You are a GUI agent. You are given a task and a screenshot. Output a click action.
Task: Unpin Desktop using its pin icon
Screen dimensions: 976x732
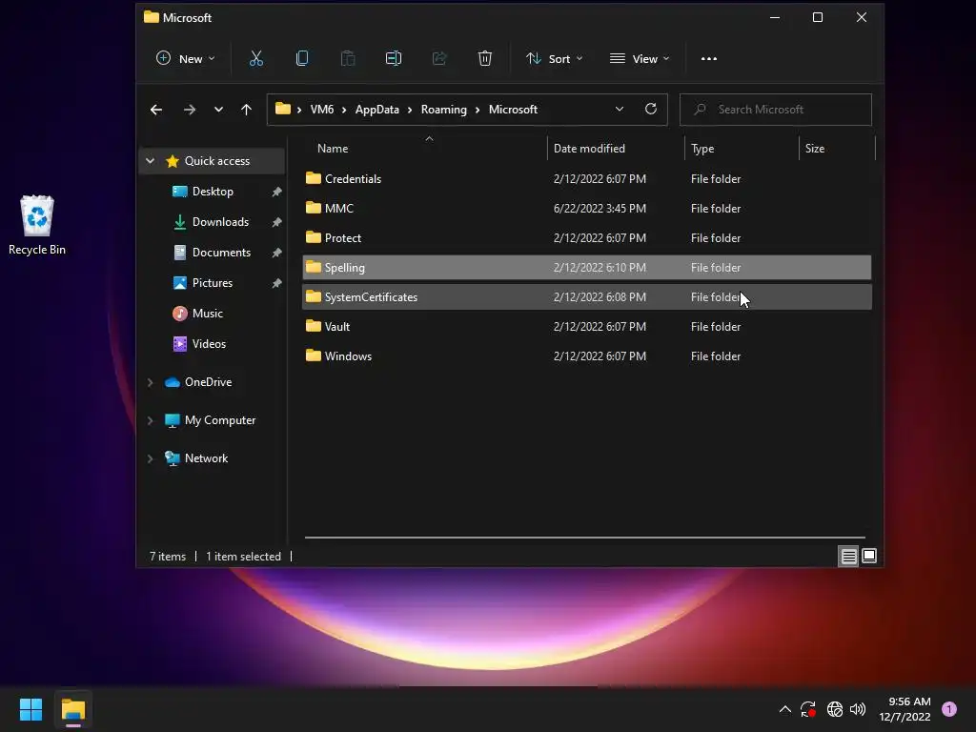277,192
